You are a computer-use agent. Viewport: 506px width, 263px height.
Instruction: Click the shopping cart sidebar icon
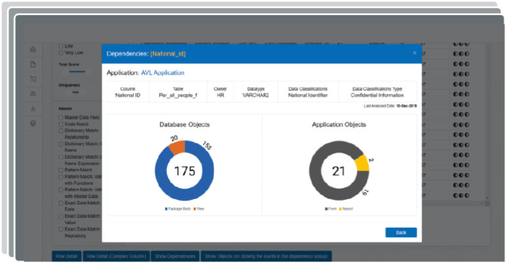tap(33, 79)
